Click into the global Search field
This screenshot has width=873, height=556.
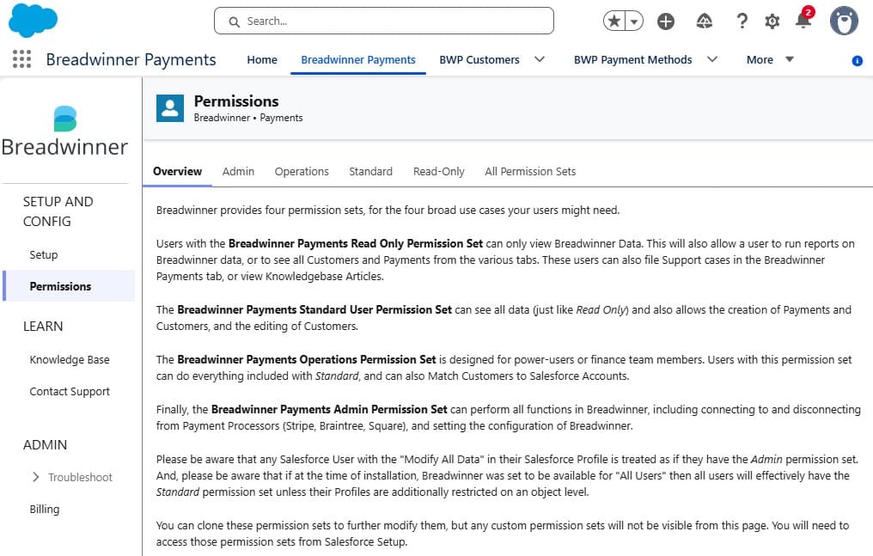pyautogui.click(x=383, y=21)
